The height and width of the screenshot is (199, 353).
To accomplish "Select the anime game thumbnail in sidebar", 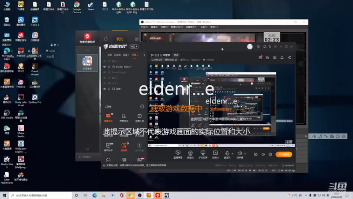I will [x=87, y=63].
